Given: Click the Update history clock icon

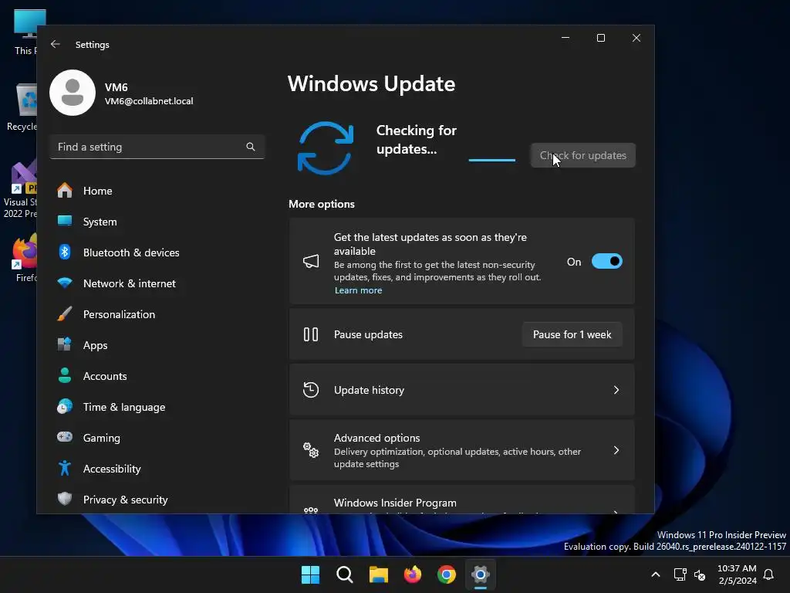Looking at the screenshot, I should click(x=311, y=390).
